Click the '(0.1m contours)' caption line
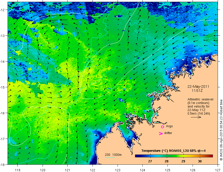Image resolution: width=223 pixels, height=172 pixels. [x=198, y=103]
